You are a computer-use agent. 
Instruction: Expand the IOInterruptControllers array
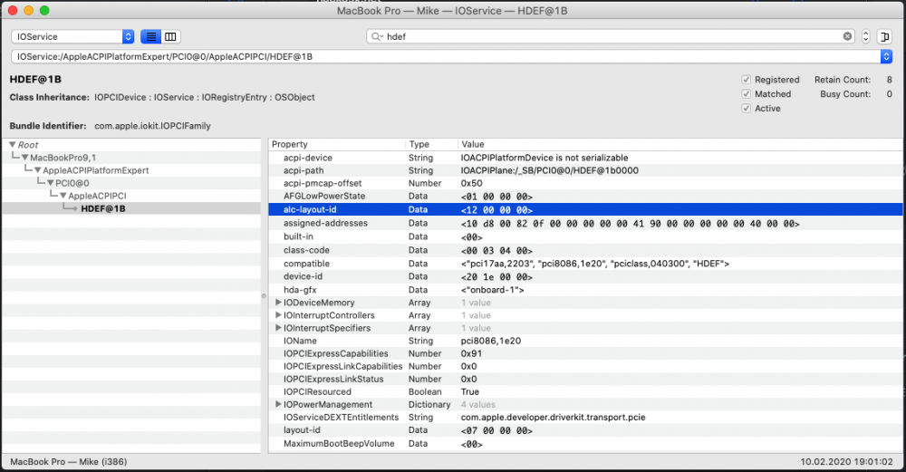[278, 315]
